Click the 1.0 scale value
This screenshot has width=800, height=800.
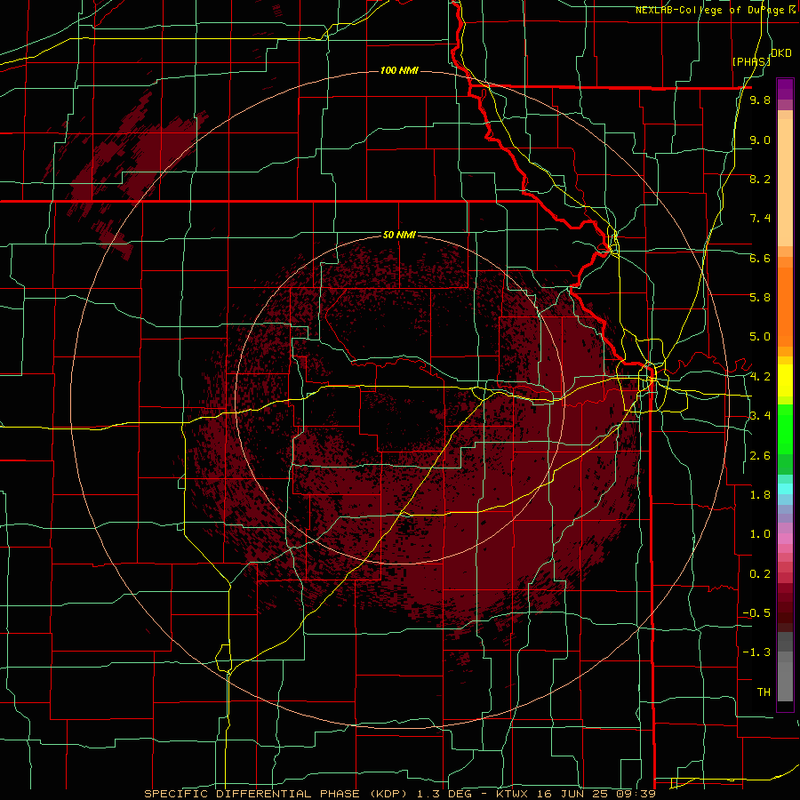coord(760,534)
